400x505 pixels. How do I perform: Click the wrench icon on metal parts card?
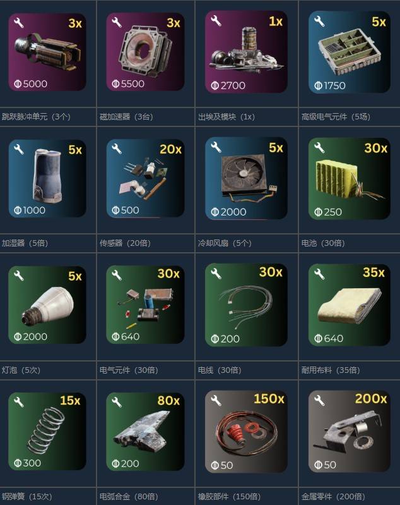(319, 400)
